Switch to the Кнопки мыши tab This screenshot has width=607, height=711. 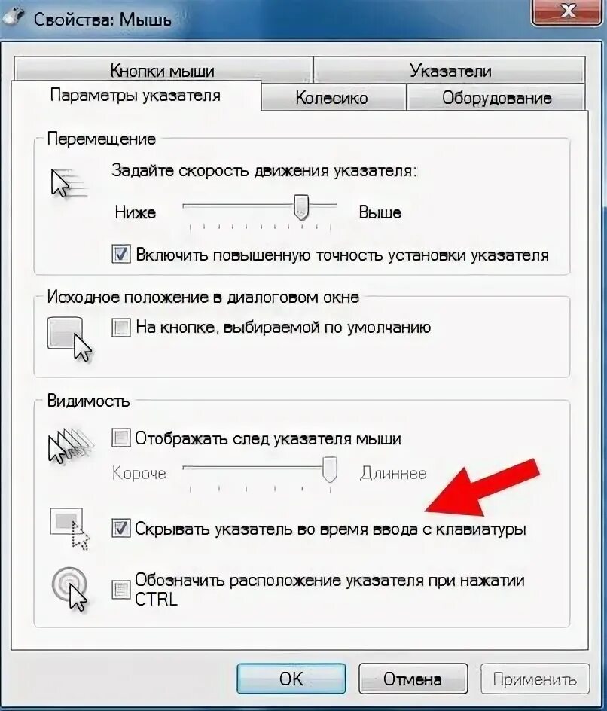tap(163, 70)
